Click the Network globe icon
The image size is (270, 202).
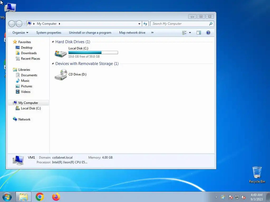point(15,119)
